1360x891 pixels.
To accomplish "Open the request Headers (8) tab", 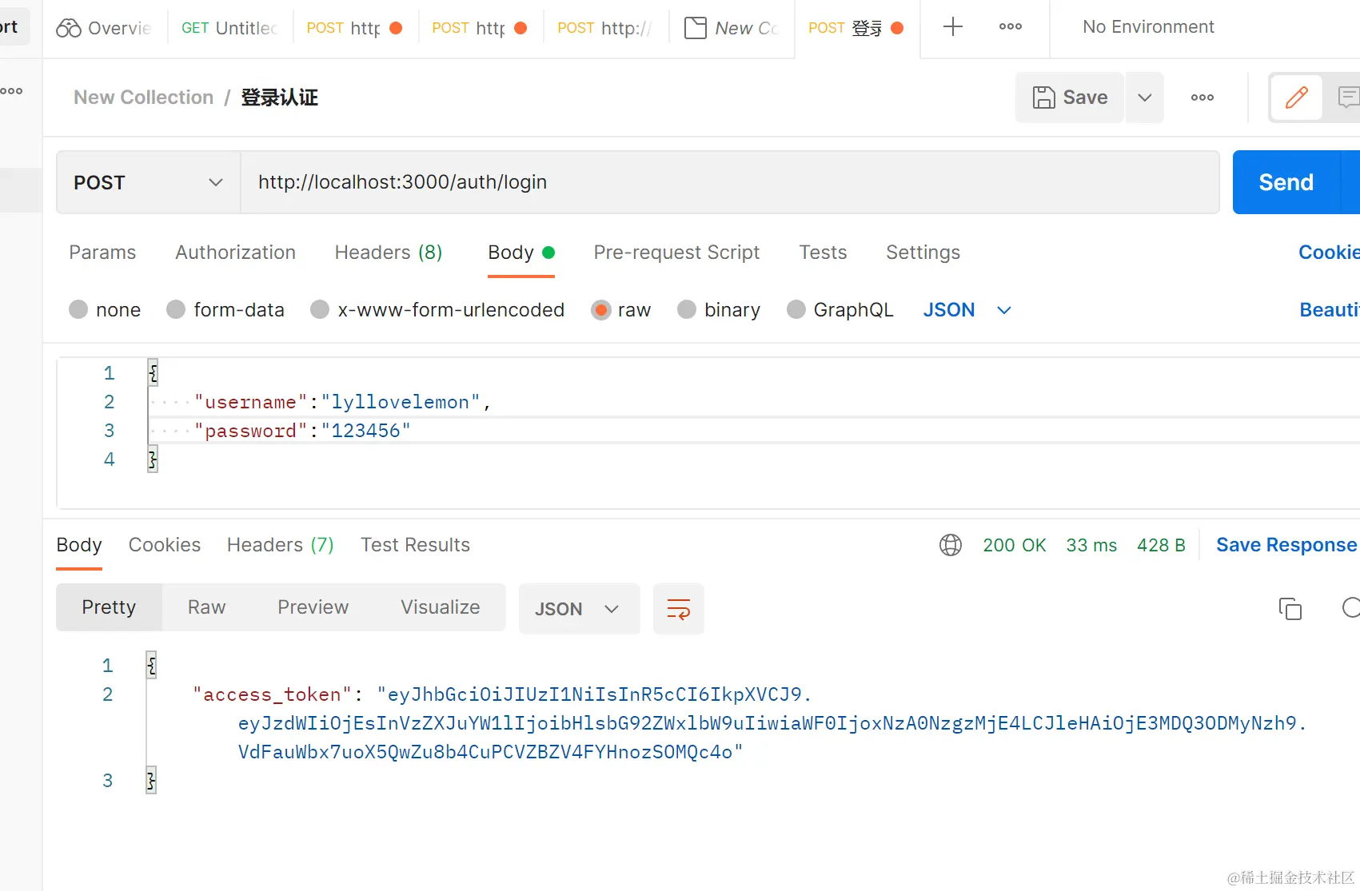I will (389, 253).
